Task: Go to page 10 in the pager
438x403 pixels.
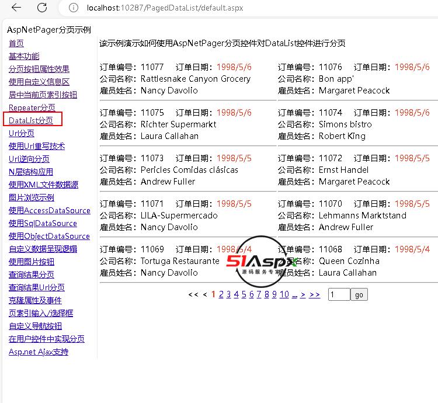Action: (284, 294)
